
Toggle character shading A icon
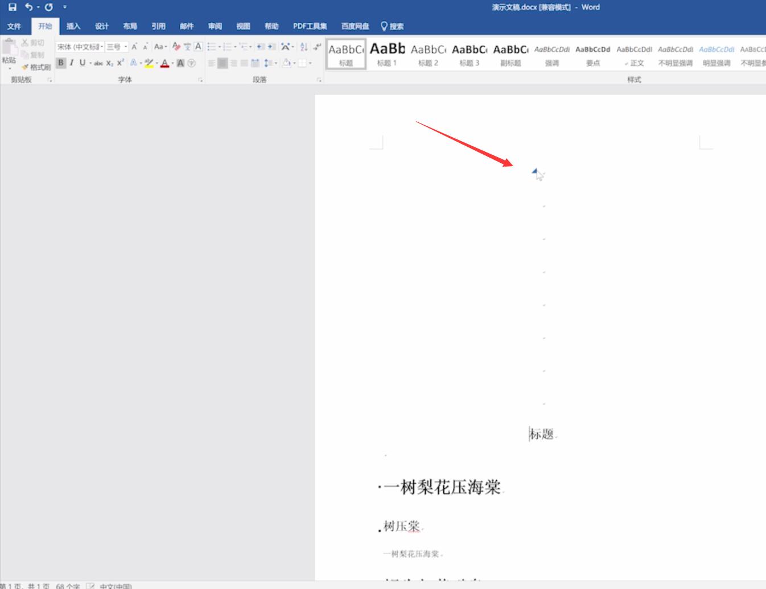[180, 63]
